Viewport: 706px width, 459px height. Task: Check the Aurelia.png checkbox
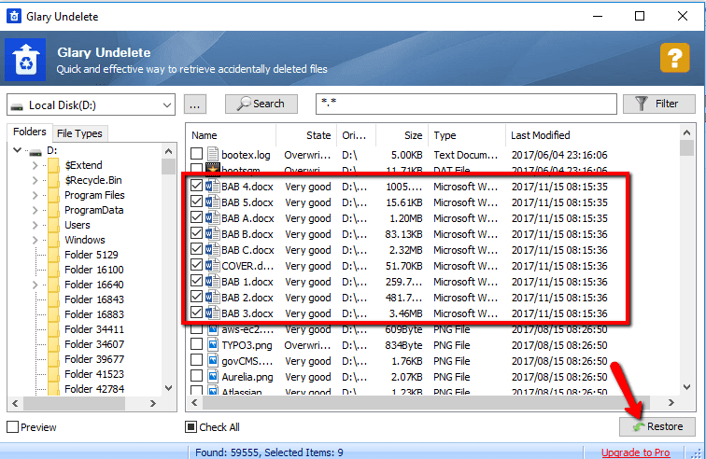pyautogui.click(x=196, y=376)
